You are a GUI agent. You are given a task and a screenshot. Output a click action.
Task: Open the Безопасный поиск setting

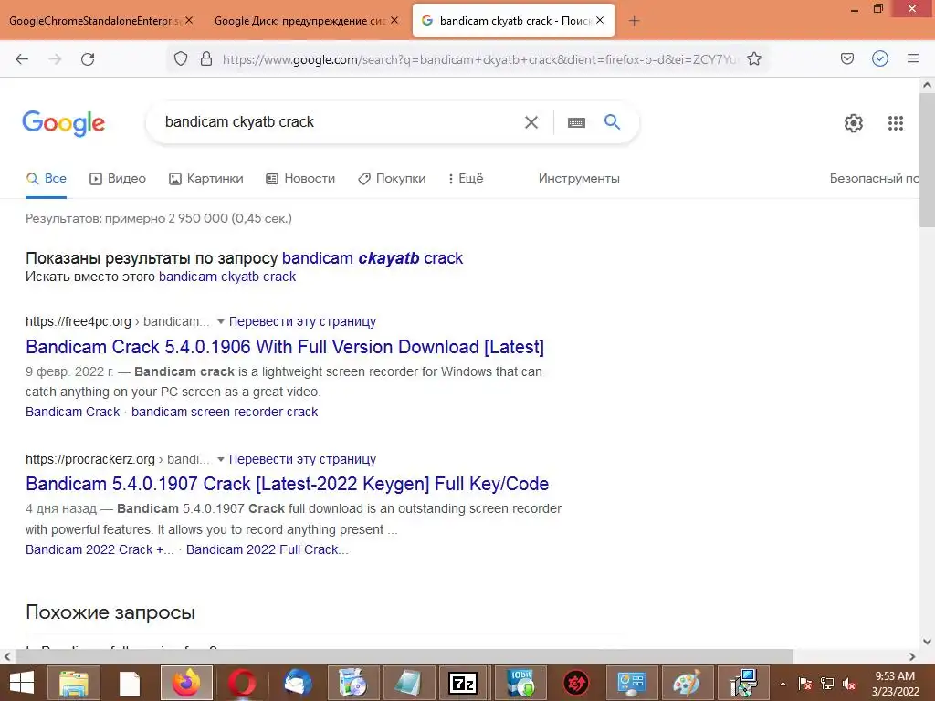click(x=874, y=178)
